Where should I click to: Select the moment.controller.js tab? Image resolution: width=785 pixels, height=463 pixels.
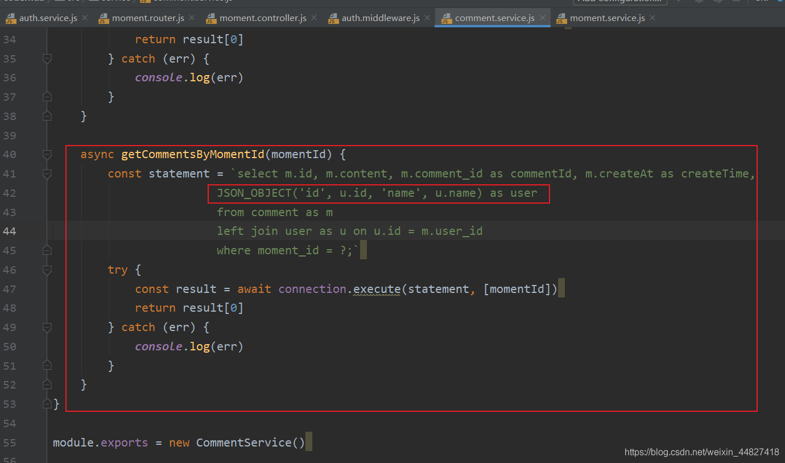(x=263, y=18)
